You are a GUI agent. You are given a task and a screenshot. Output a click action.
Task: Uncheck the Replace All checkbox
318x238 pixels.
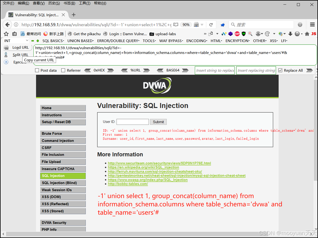[280, 70]
